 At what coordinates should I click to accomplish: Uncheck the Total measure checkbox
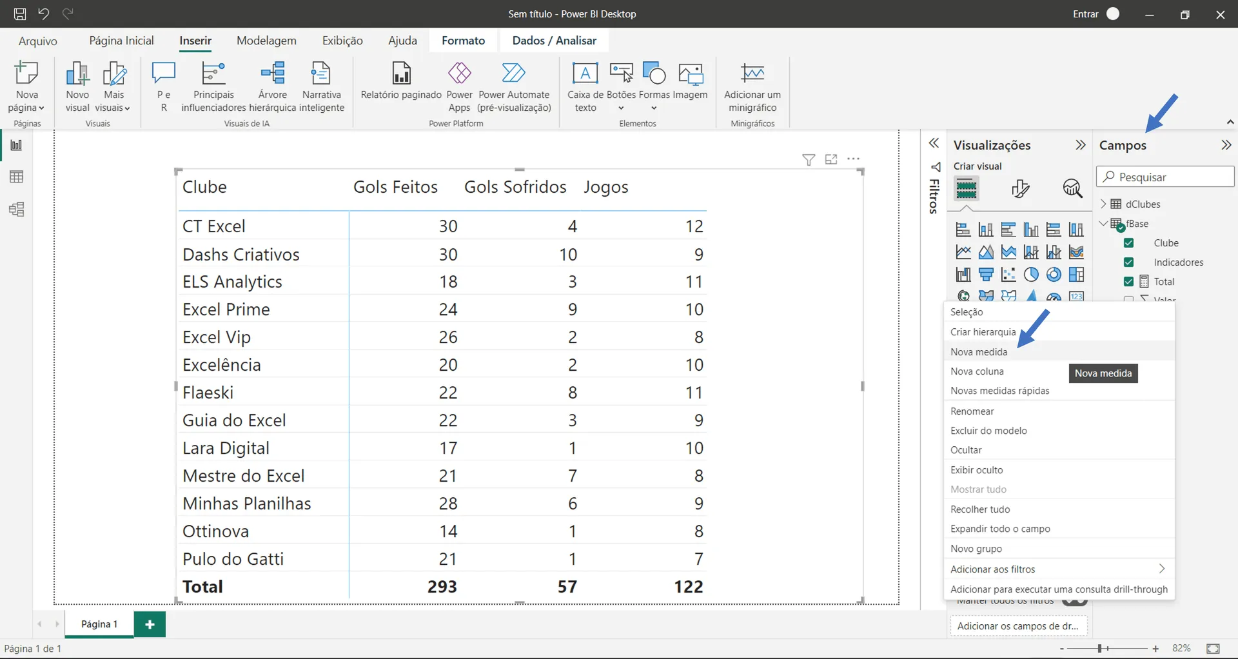(1128, 282)
